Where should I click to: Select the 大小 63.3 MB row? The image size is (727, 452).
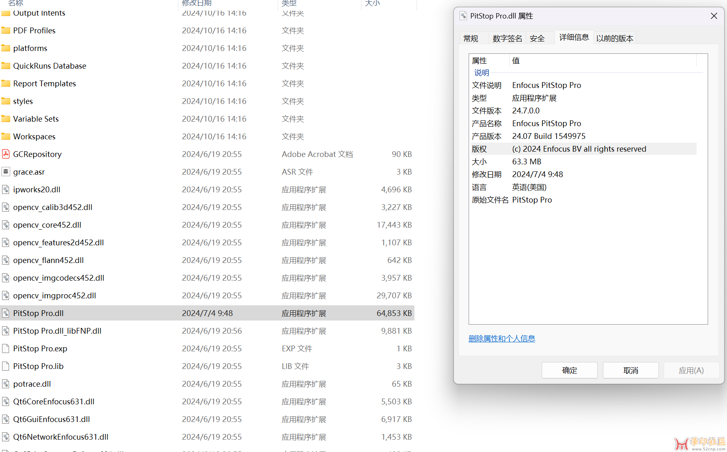(583, 161)
